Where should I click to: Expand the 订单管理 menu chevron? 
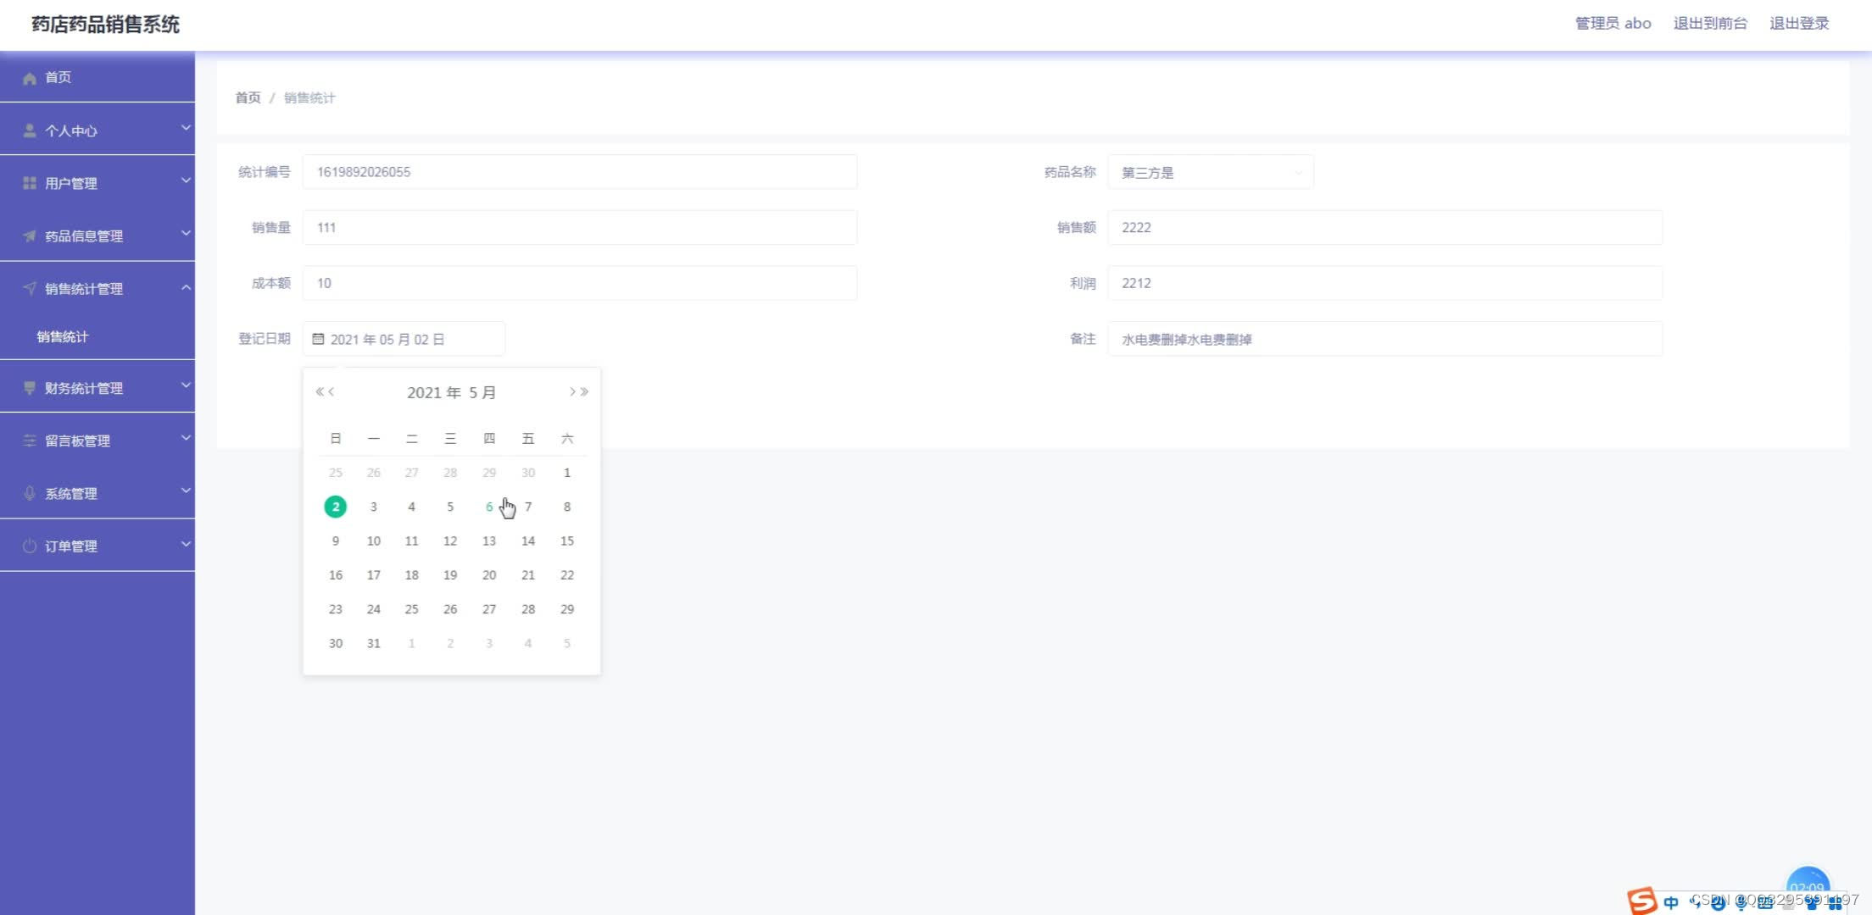pos(186,543)
